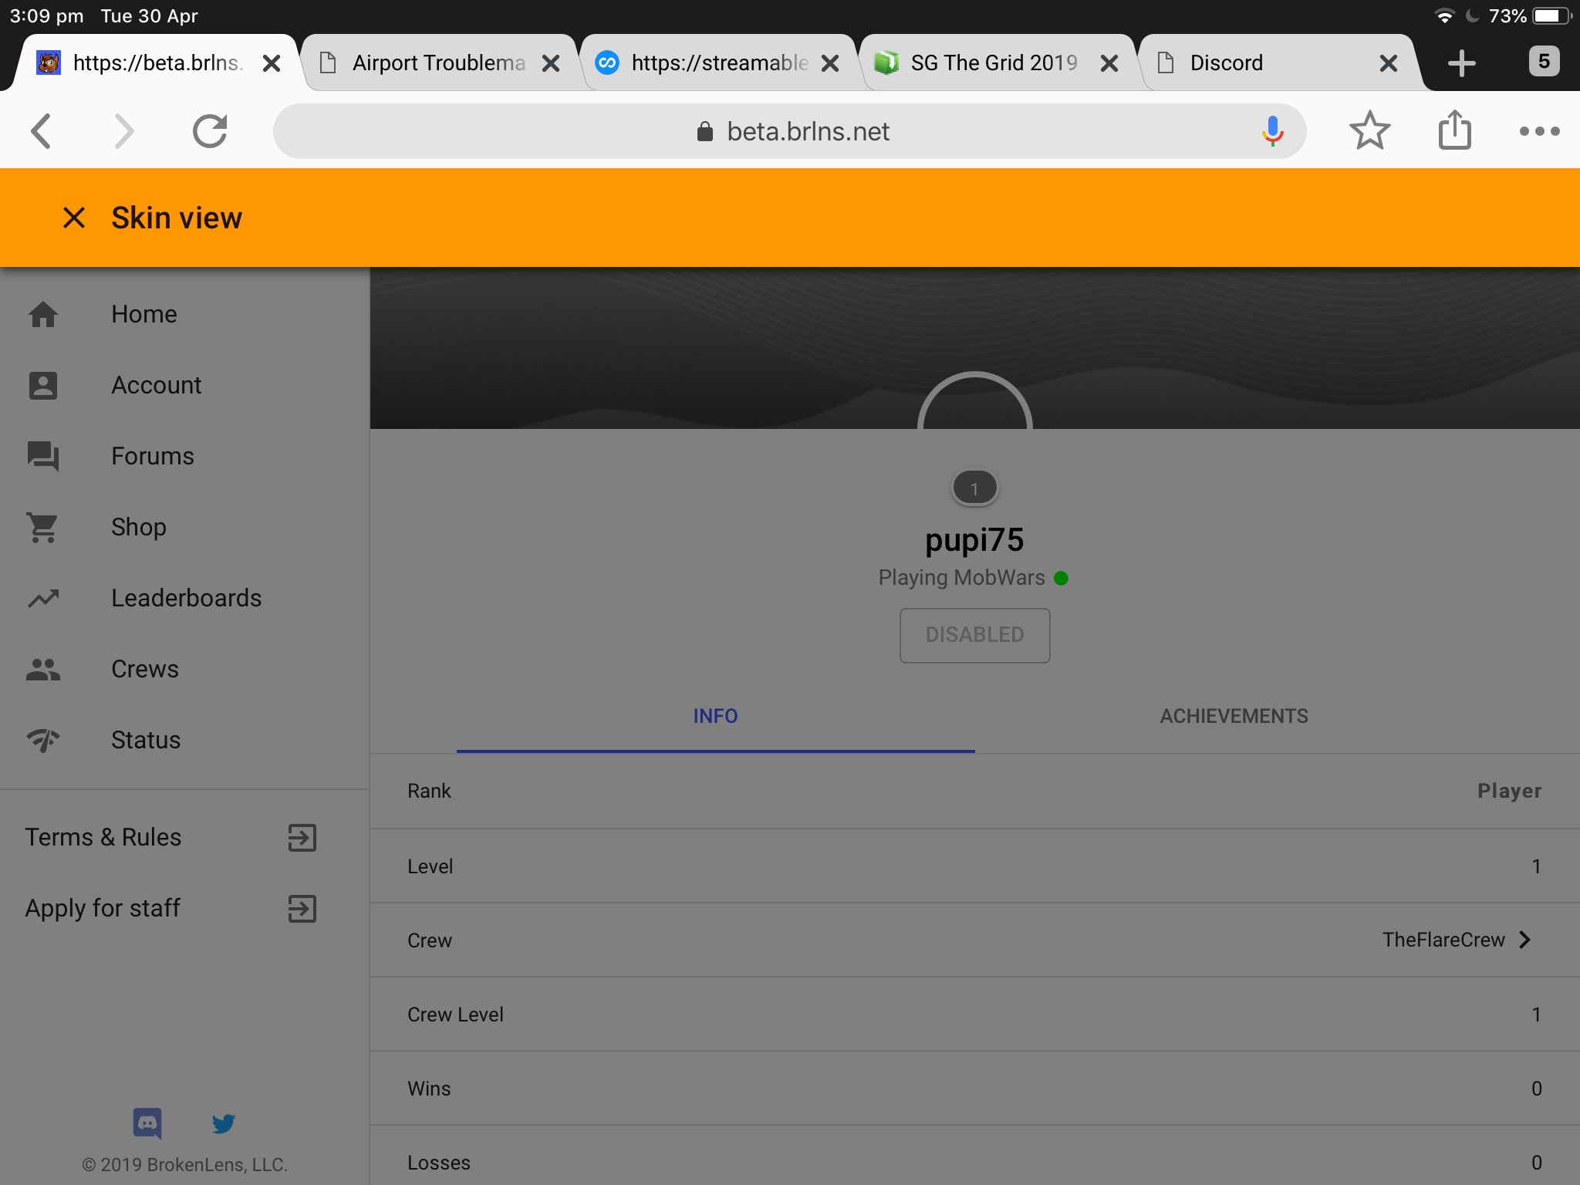Click the Crews people icon
The height and width of the screenshot is (1185, 1580).
[43, 669]
